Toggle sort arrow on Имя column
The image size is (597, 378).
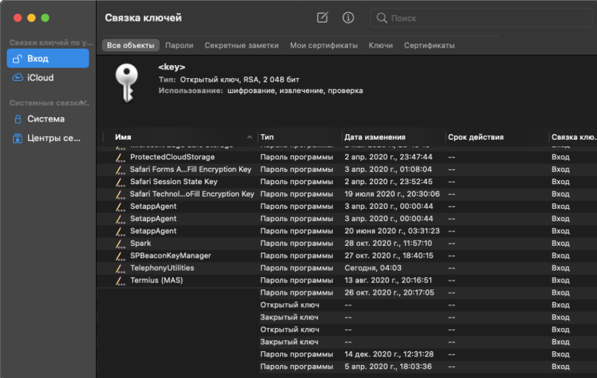pos(250,137)
